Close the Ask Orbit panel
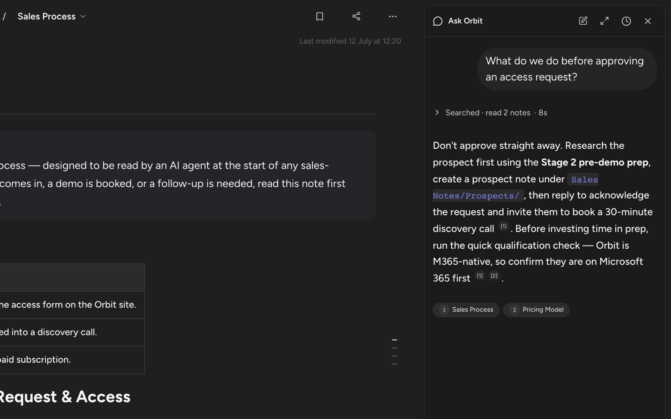 [x=648, y=21]
